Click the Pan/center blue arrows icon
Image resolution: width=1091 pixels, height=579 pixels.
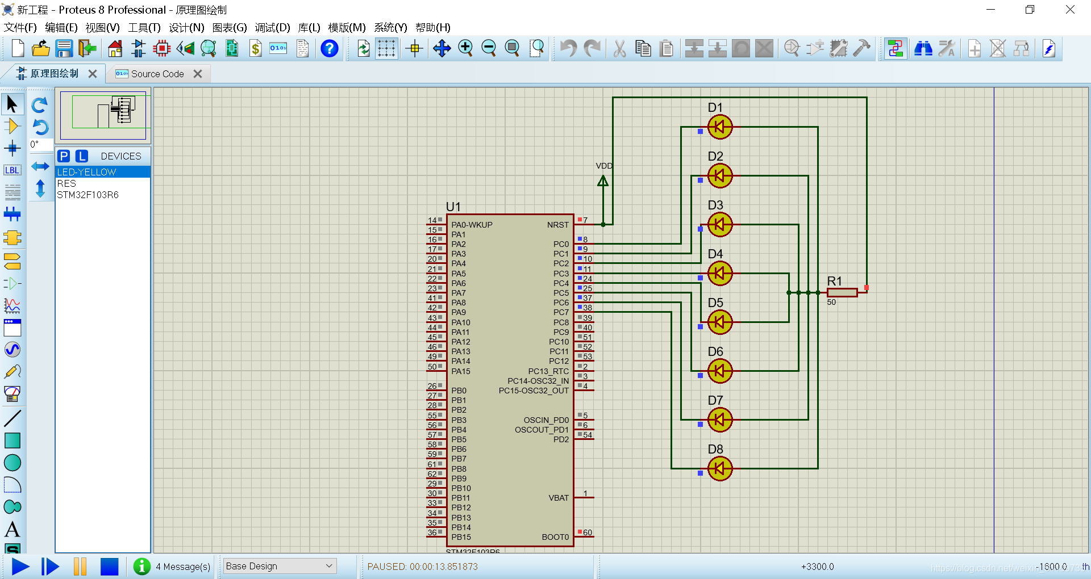coord(442,49)
